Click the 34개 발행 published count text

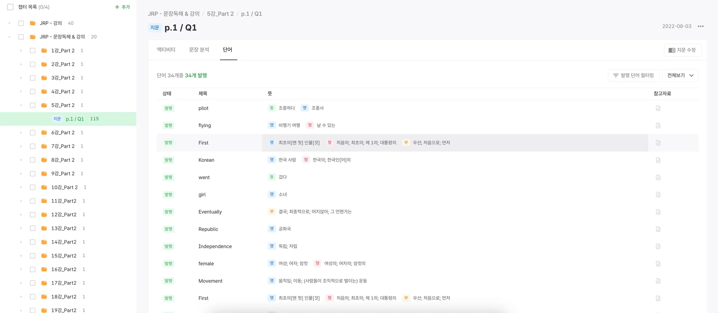click(x=196, y=75)
